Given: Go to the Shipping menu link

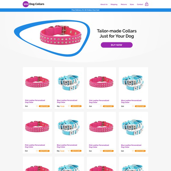Looking at the screenshot, I should [114, 4].
